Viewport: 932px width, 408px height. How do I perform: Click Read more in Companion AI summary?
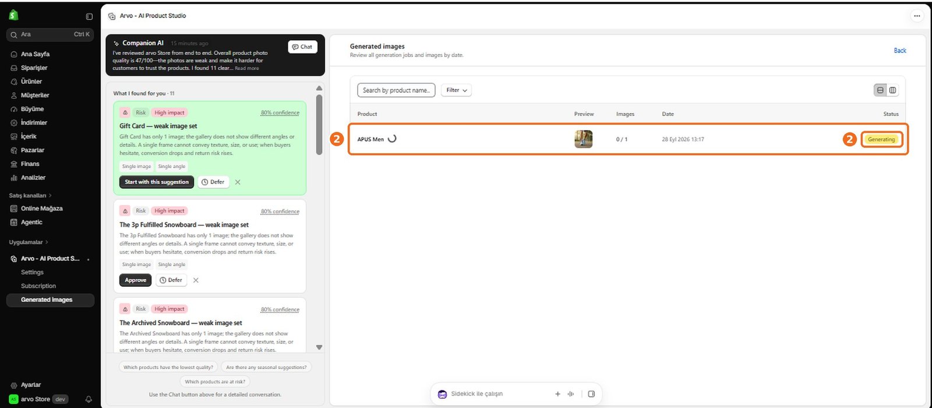tap(247, 68)
